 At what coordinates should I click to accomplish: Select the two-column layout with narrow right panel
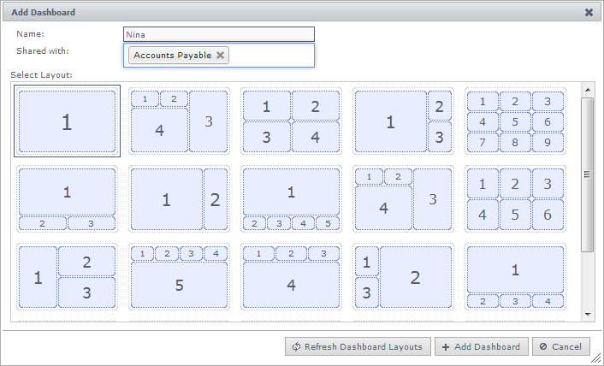[179, 199]
